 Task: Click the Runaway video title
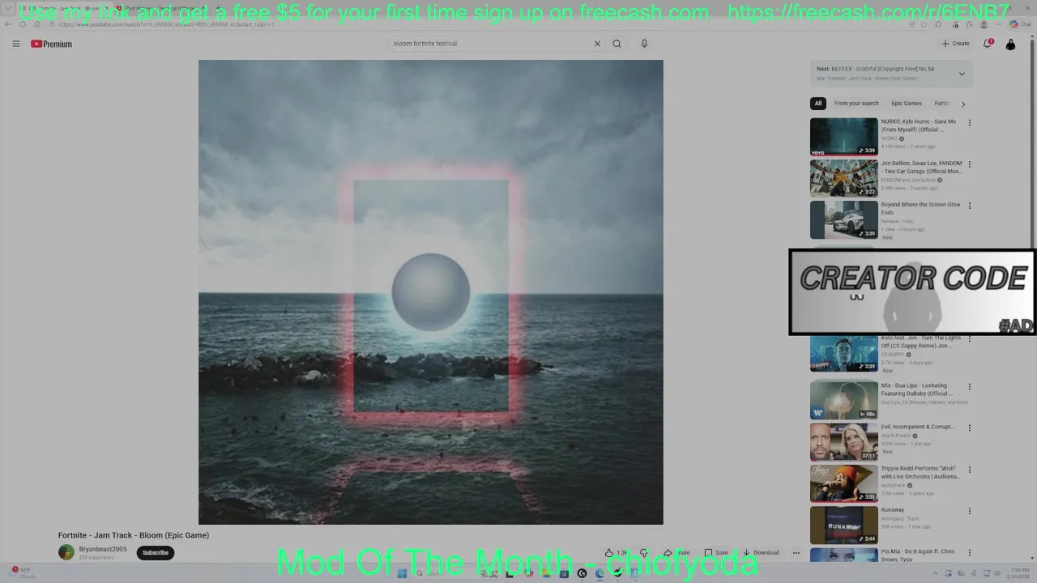click(x=892, y=510)
